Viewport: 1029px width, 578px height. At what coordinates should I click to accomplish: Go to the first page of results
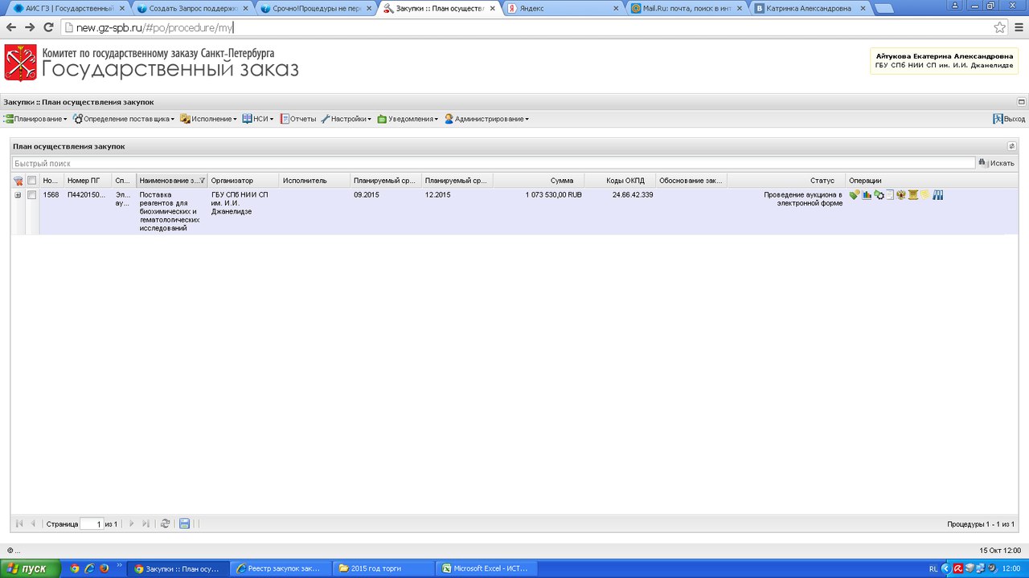click(19, 523)
